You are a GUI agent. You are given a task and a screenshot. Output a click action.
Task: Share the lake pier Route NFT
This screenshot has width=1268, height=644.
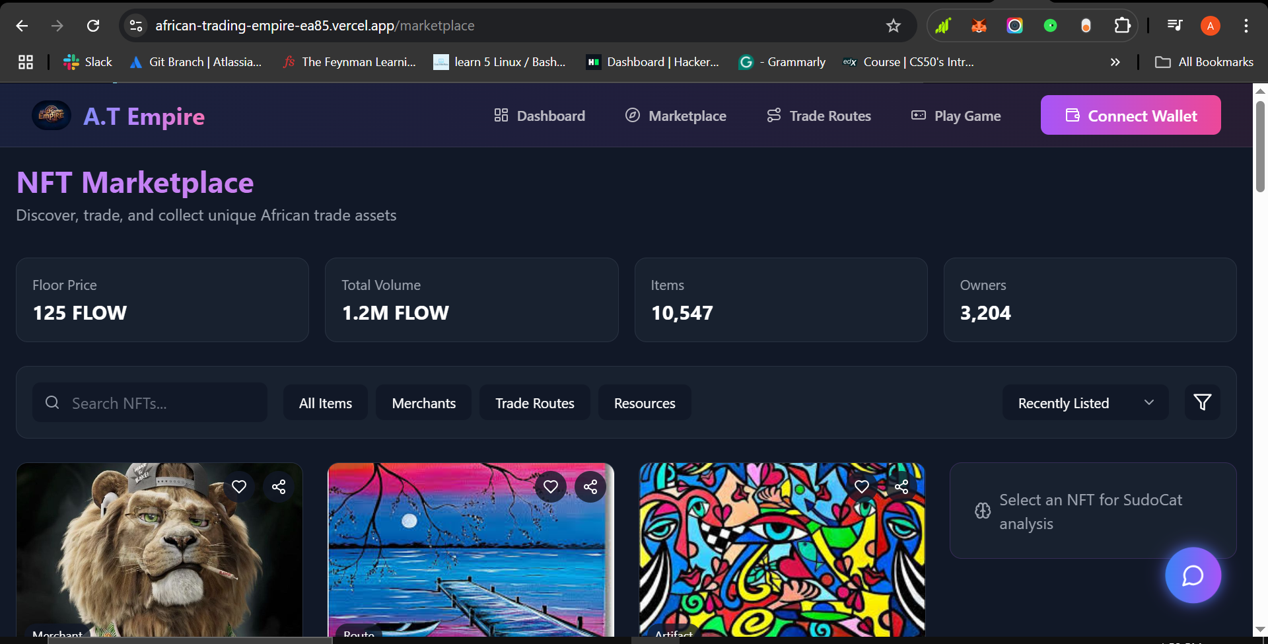(x=590, y=487)
